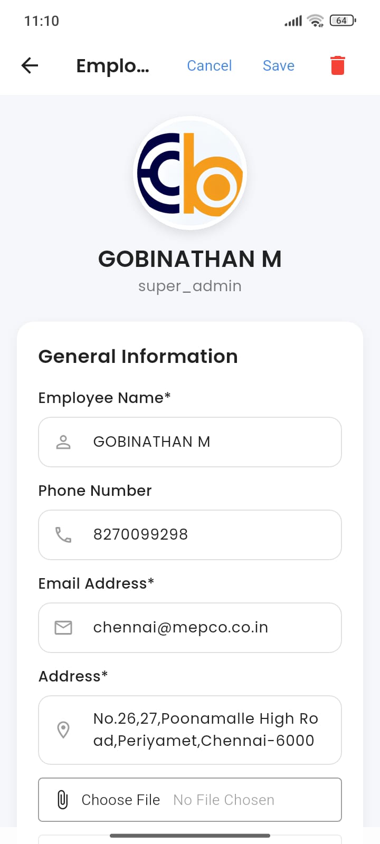Tap the paperclip attachment icon
The height and width of the screenshot is (844, 380).
(62, 800)
